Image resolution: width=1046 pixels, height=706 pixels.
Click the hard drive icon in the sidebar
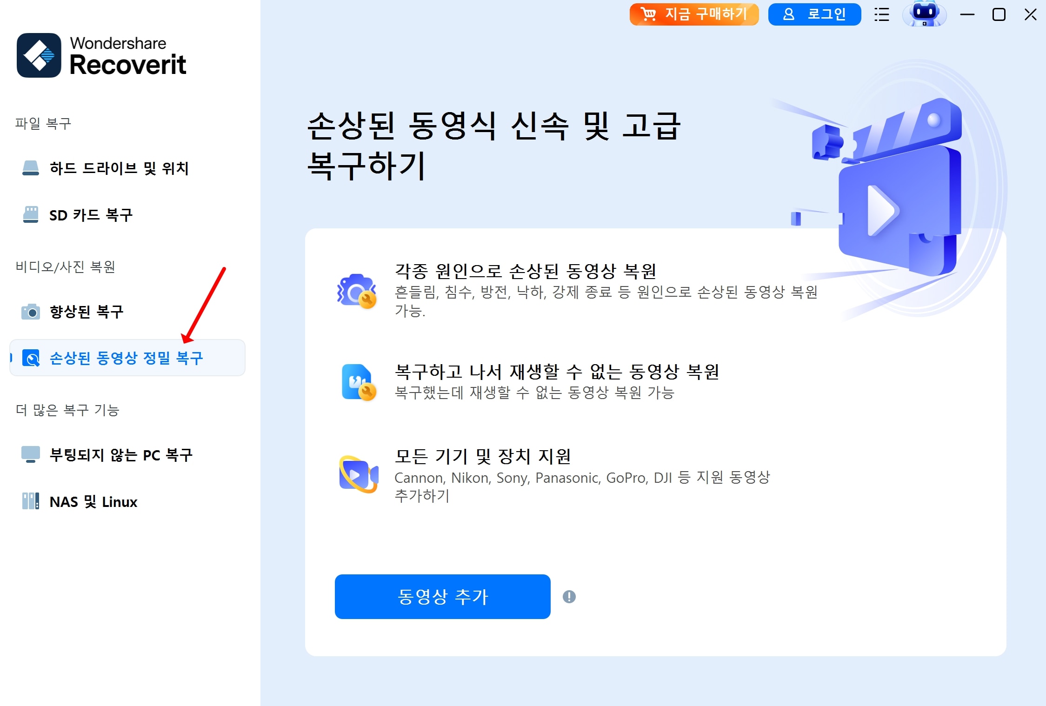click(31, 168)
